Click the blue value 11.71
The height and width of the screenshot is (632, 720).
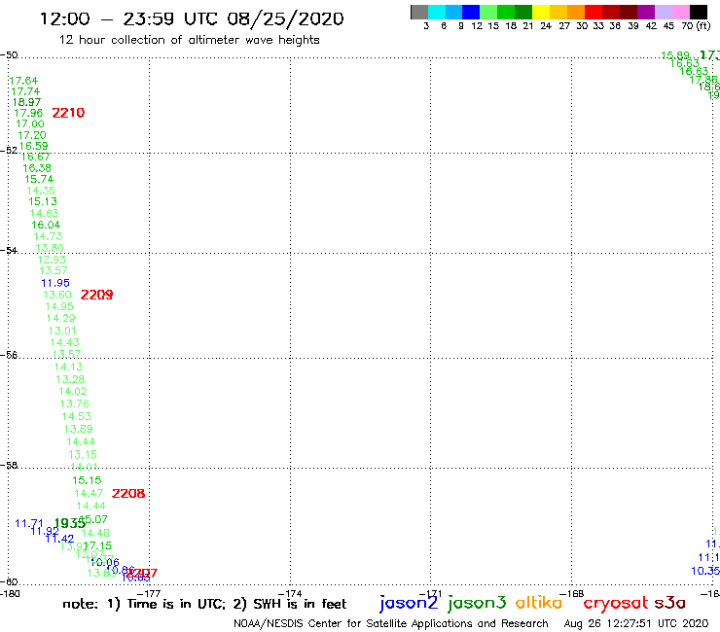tap(29, 524)
